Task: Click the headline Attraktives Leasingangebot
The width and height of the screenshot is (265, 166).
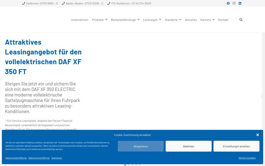Action: (x=43, y=57)
